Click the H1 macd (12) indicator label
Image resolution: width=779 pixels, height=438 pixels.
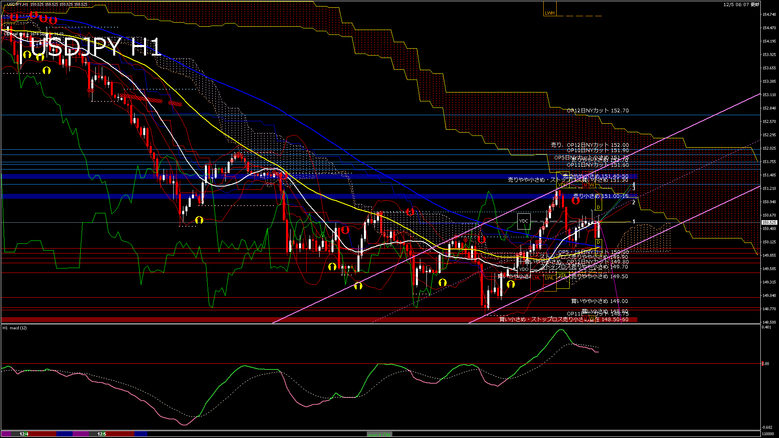(15, 328)
